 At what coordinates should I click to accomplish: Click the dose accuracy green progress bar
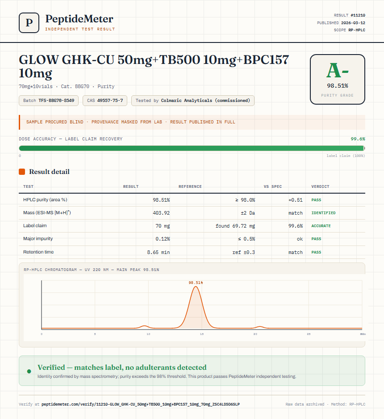[192, 148]
